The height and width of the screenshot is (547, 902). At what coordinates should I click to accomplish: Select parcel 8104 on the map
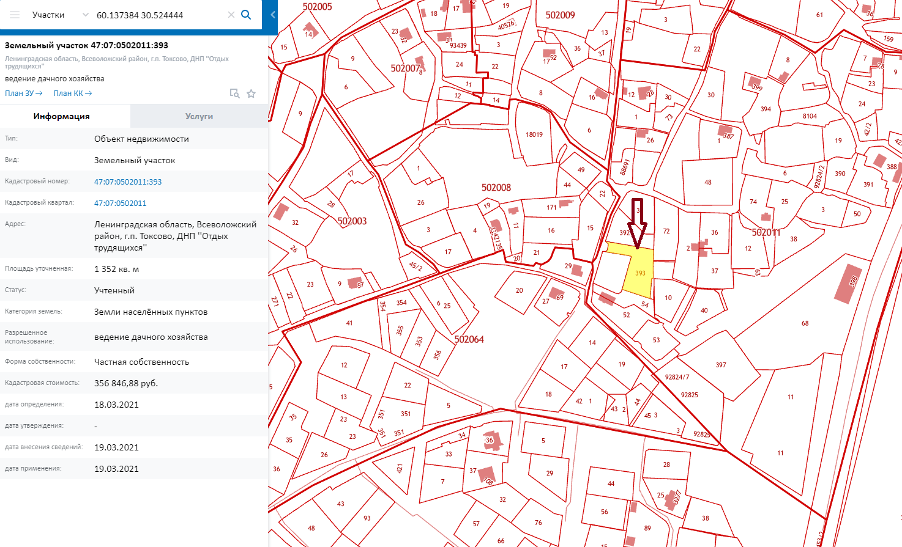click(x=810, y=116)
